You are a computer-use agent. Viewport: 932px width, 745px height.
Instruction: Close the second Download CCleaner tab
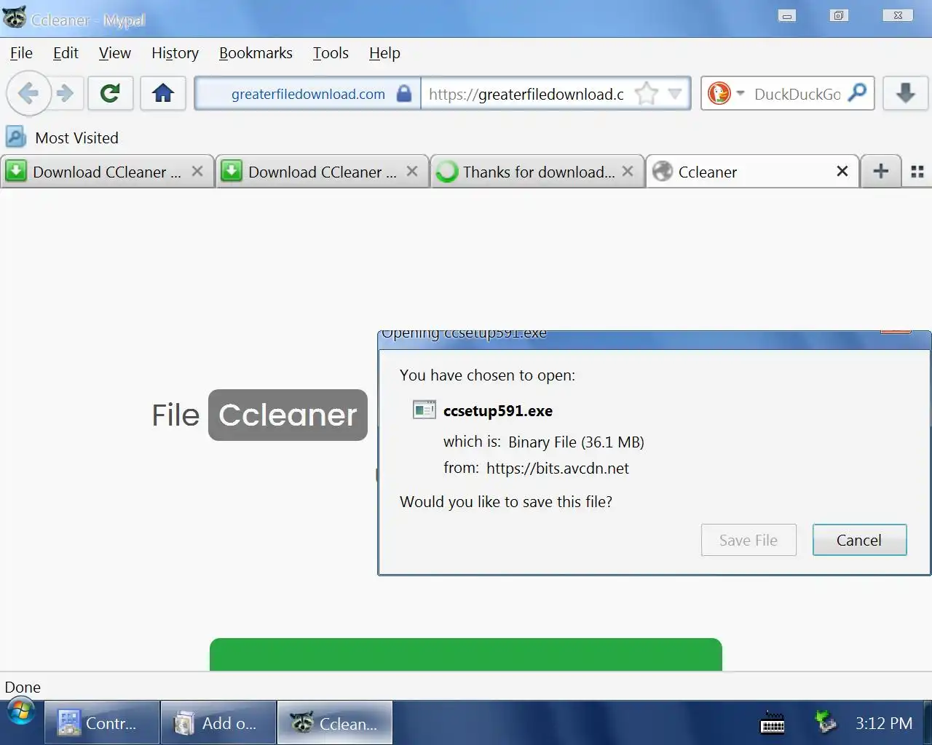pyautogui.click(x=412, y=171)
